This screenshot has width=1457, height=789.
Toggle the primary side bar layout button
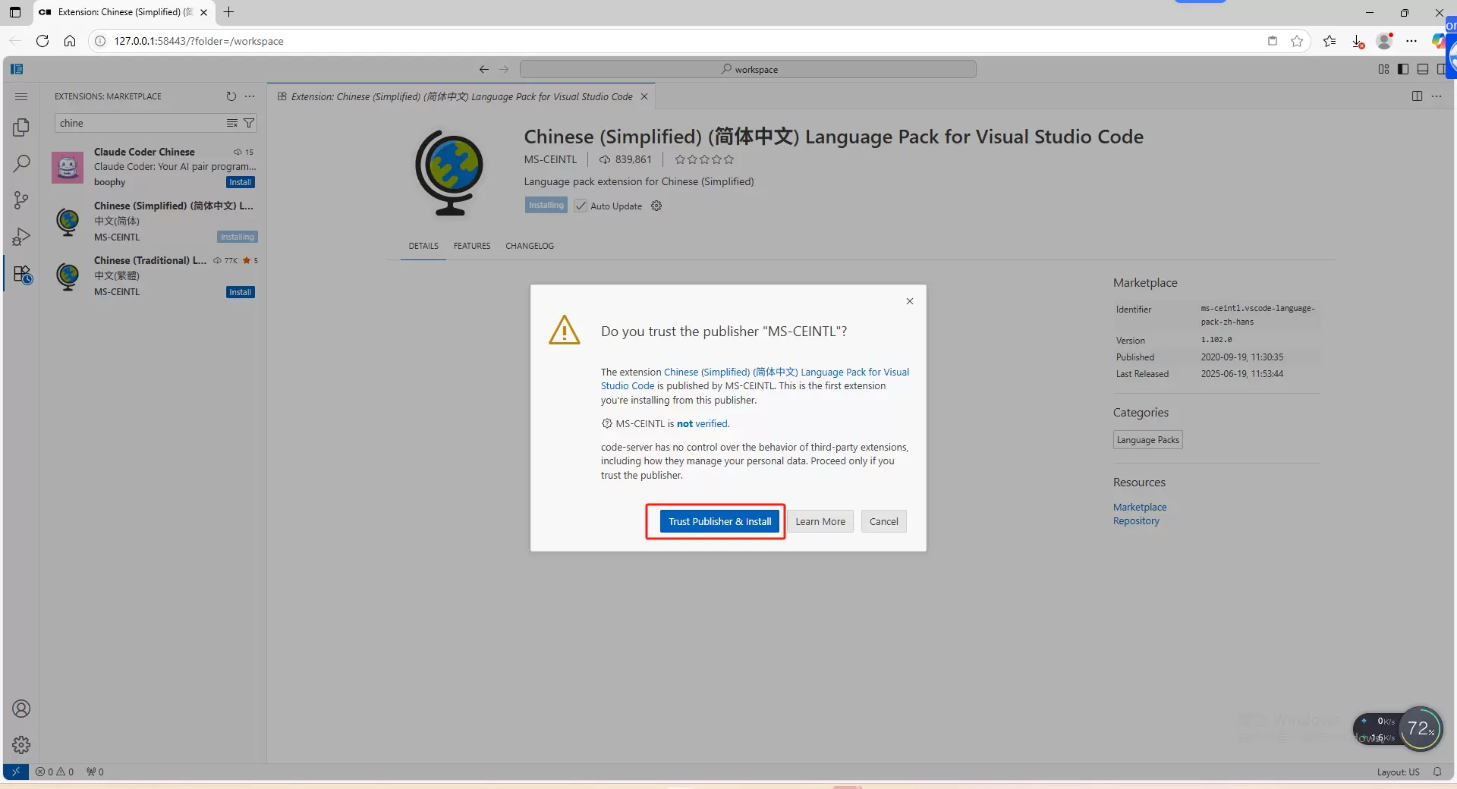[x=1403, y=69]
